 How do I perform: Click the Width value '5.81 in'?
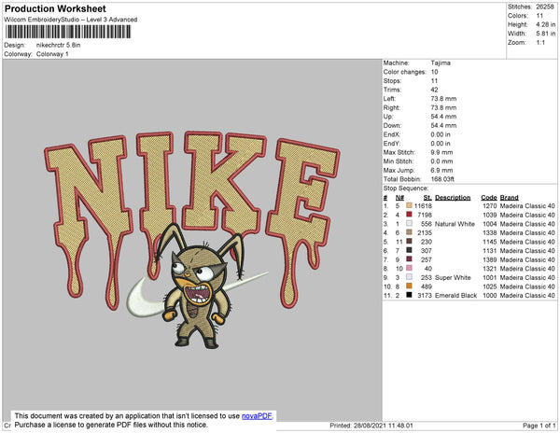pyautogui.click(x=546, y=34)
